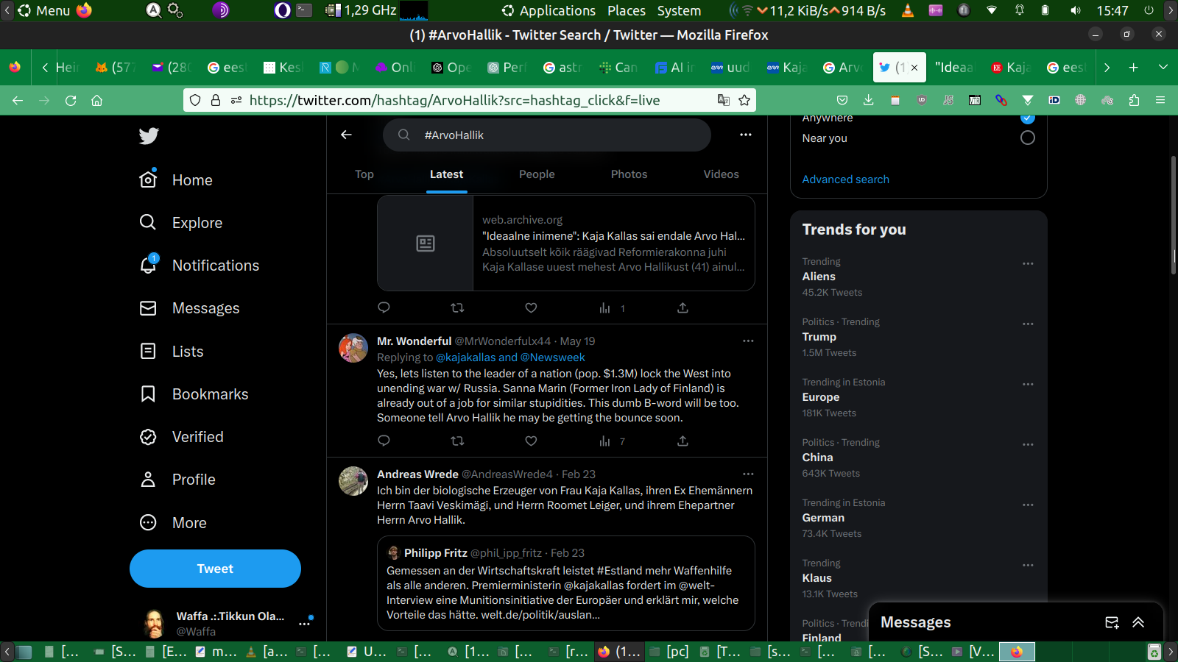1178x662 pixels.
Task: Like Mr. Wonderful's tweet
Action: [531, 441]
